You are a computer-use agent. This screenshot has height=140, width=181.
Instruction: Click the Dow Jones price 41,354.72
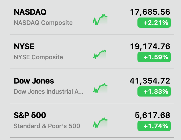click(150, 81)
